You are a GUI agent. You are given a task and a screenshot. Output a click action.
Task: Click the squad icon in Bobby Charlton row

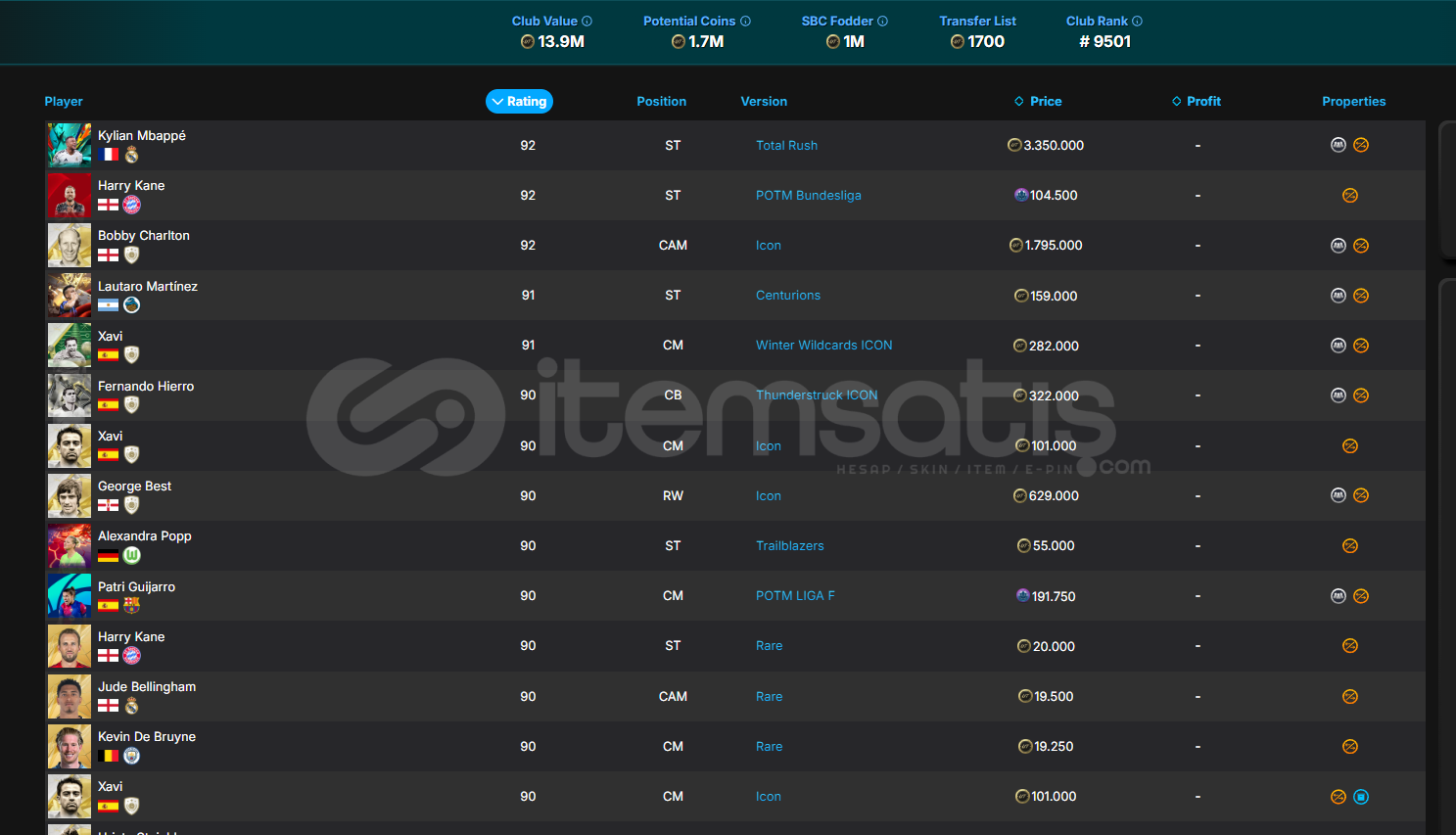pos(1339,245)
